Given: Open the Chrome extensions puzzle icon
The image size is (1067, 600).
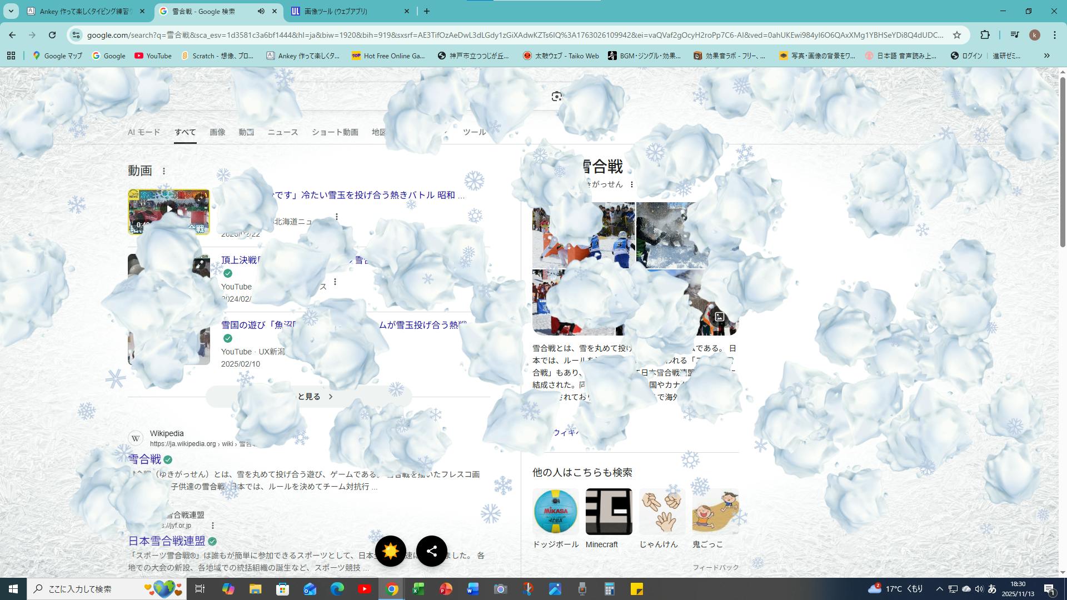Looking at the screenshot, I should tap(985, 35).
